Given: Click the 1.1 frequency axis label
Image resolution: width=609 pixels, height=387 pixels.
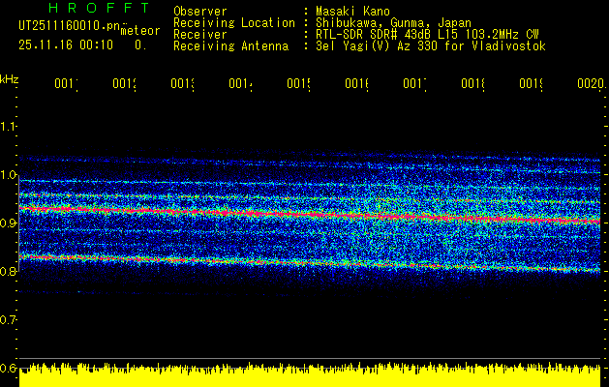Looking at the screenshot, I should [9, 127].
